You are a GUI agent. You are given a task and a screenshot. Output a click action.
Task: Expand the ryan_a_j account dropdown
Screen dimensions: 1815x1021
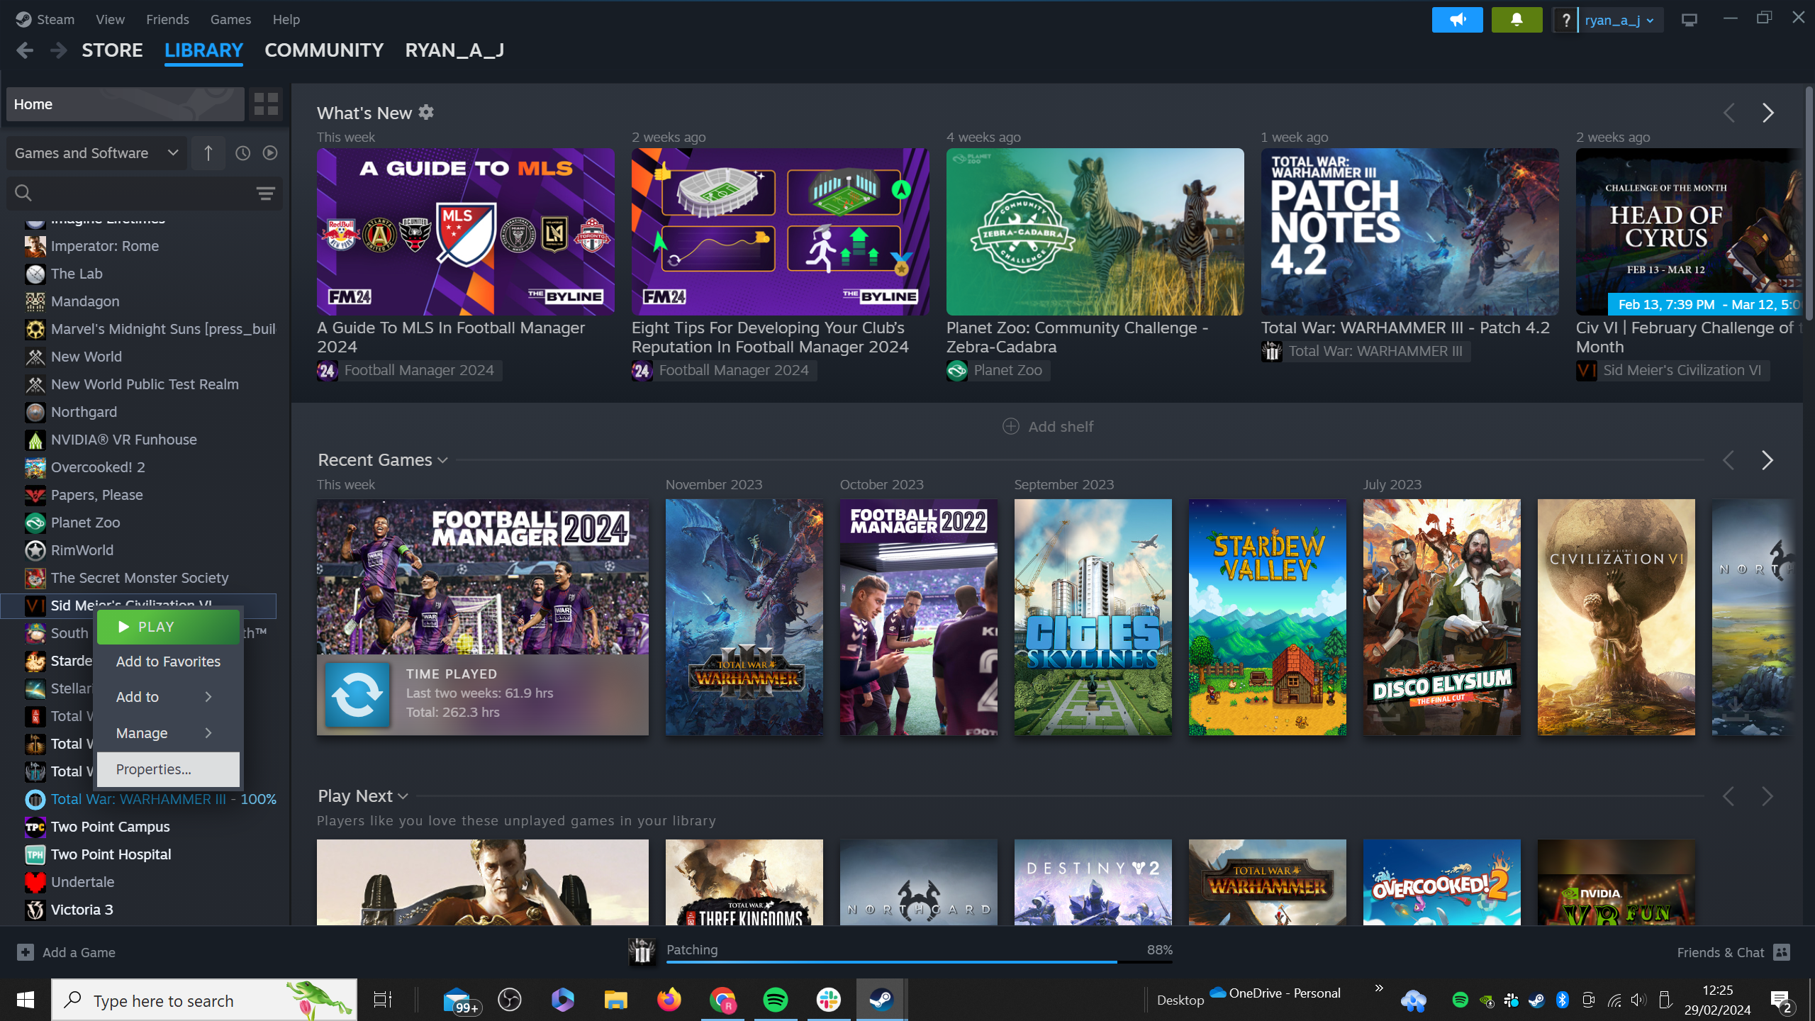1619,21
